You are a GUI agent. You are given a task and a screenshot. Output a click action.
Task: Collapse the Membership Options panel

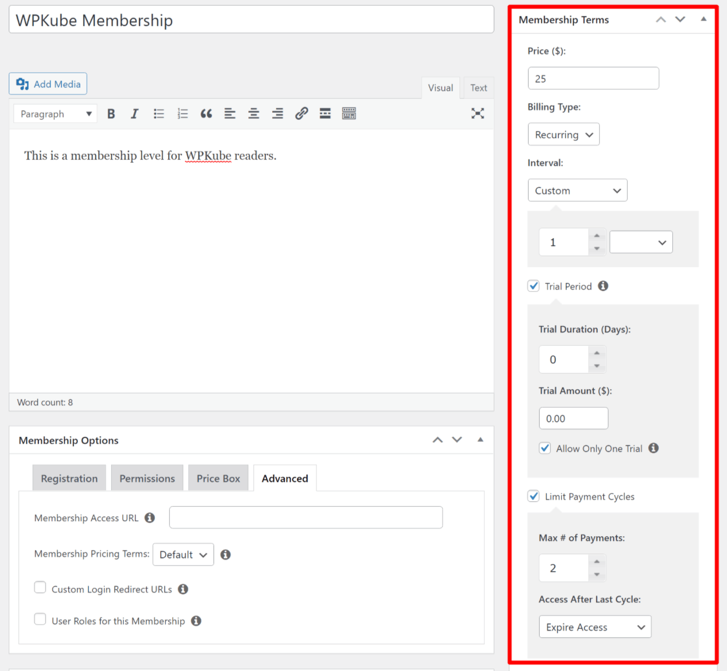coord(480,440)
